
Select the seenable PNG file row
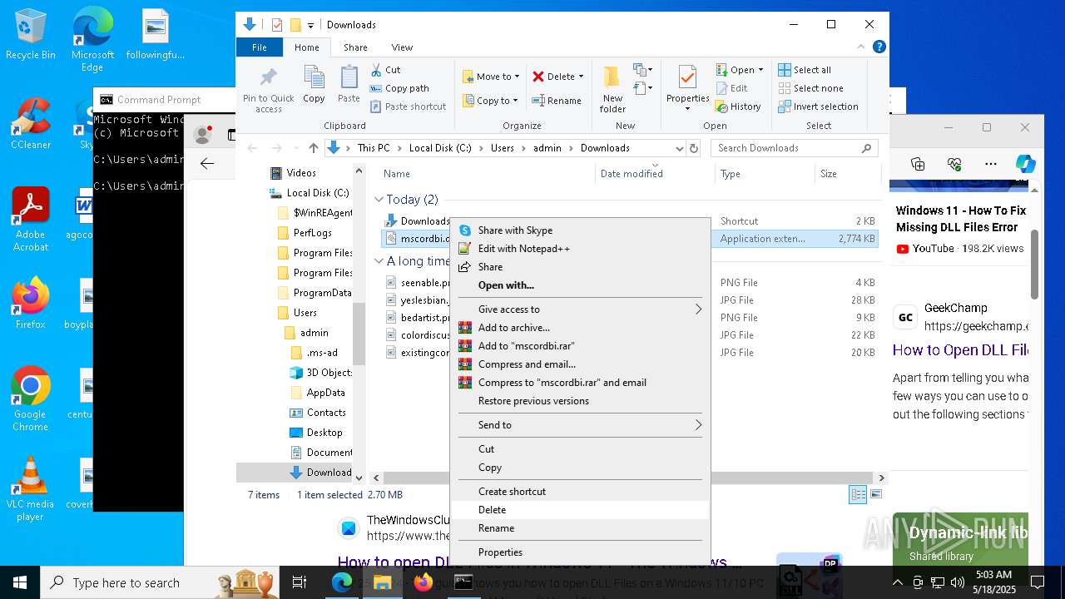(x=631, y=283)
